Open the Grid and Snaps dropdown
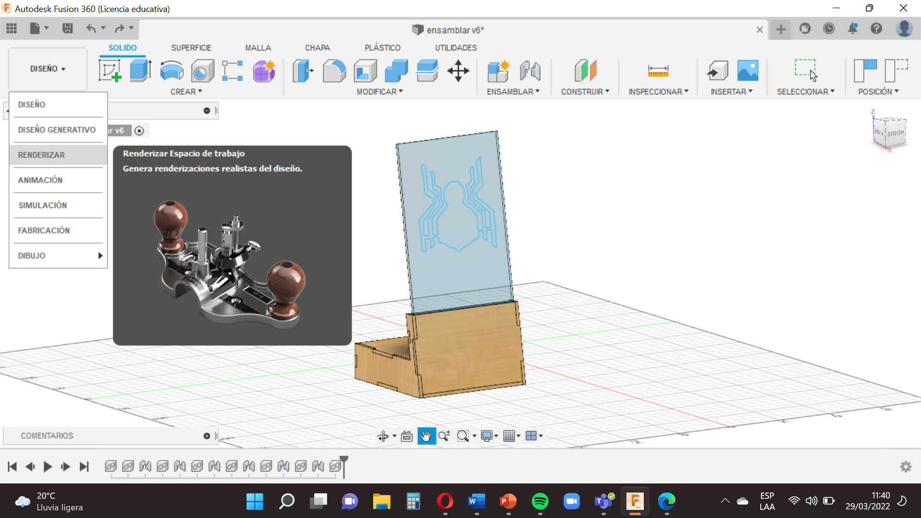 [511, 436]
